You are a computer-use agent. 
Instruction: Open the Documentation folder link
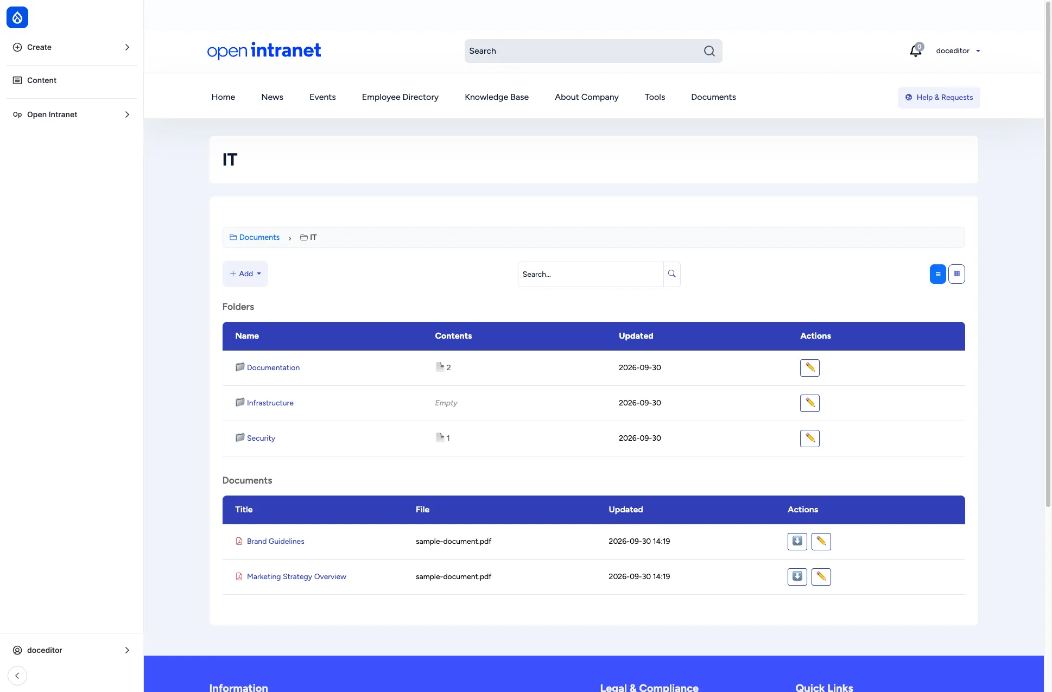273,368
